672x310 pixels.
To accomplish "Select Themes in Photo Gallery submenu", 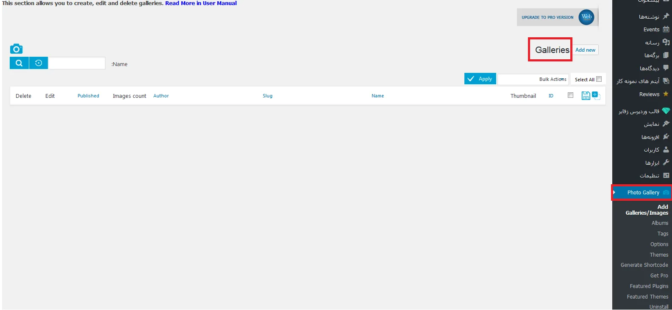I will [x=659, y=255].
